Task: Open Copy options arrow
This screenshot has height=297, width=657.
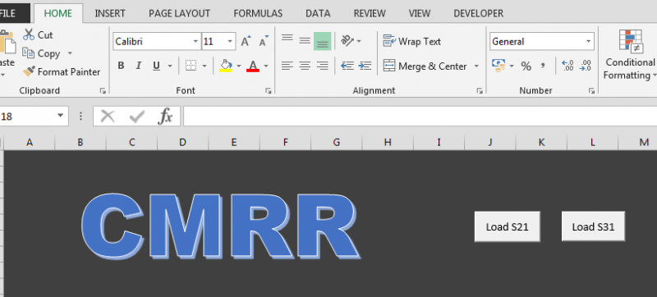Action: (70, 53)
